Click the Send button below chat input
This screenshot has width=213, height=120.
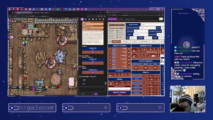coord(96,94)
